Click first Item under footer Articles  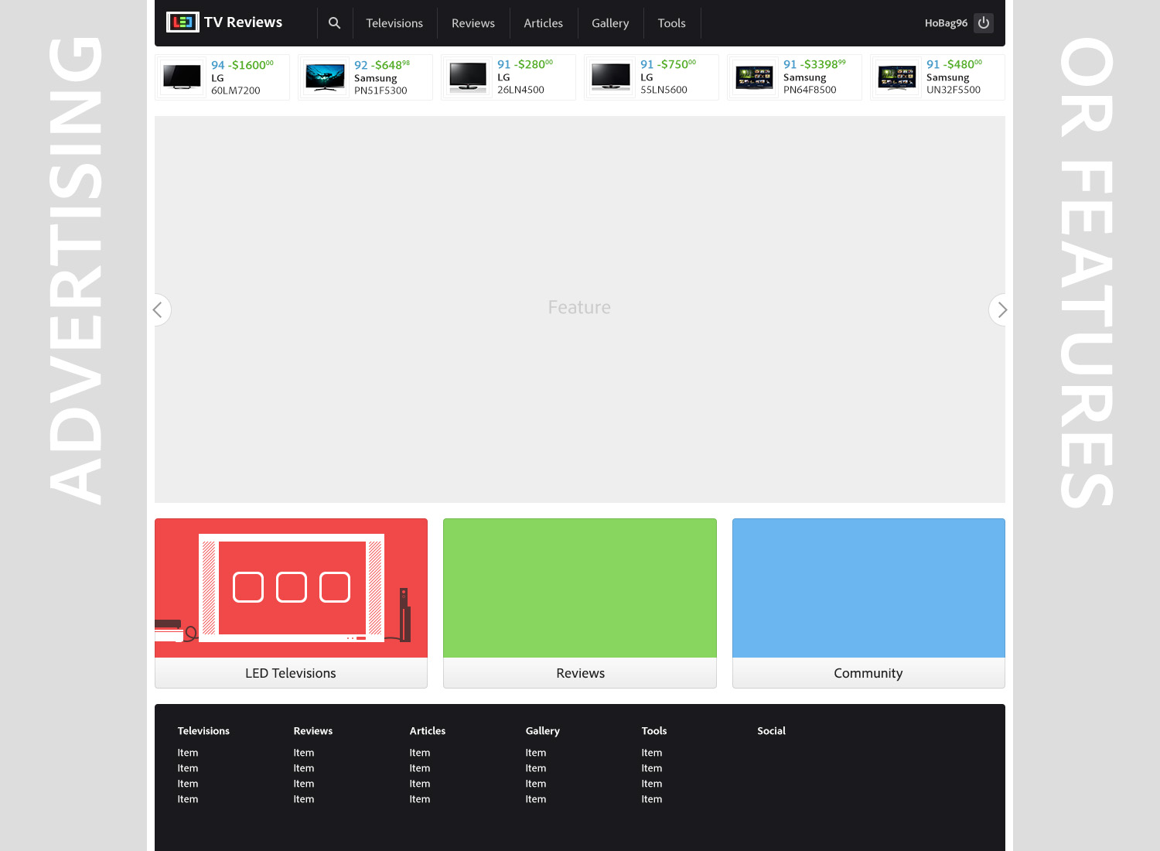[x=420, y=753]
